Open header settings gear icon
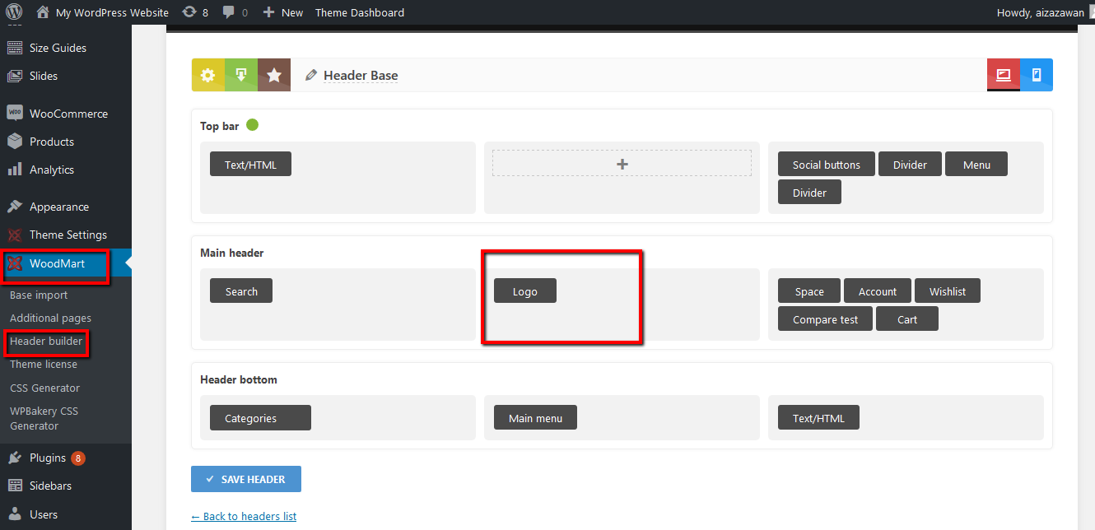This screenshot has width=1095, height=530. point(208,75)
